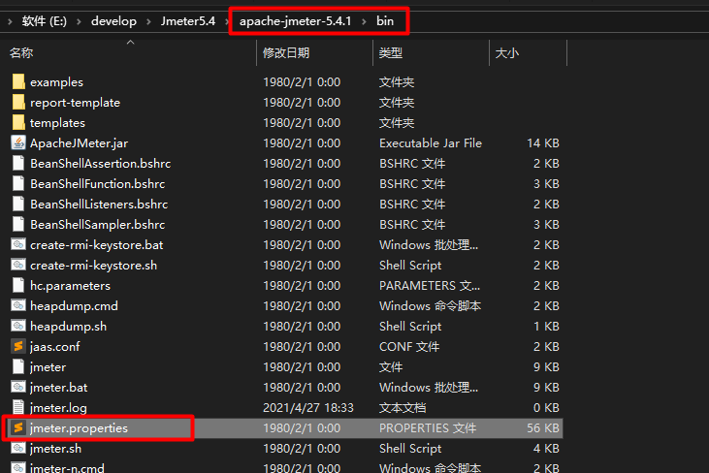The height and width of the screenshot is (473, 709).
Task: Select the hc.parameters file name
Action: [70, 286]
